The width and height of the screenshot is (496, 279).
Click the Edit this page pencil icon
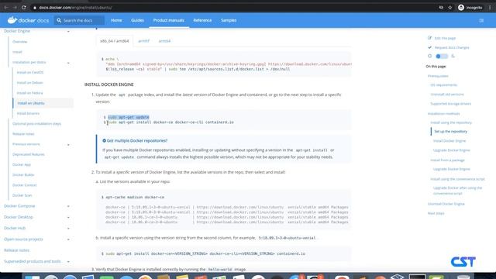[x=429, y=38]
